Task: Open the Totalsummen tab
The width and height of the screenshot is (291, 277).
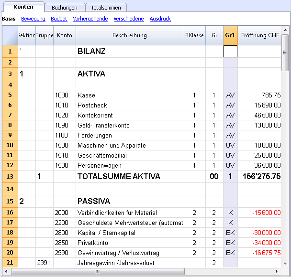Action: [106, 8]
